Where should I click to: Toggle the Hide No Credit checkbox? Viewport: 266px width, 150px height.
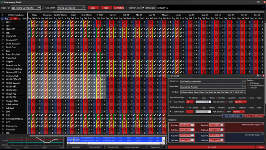tap(127, 8)
